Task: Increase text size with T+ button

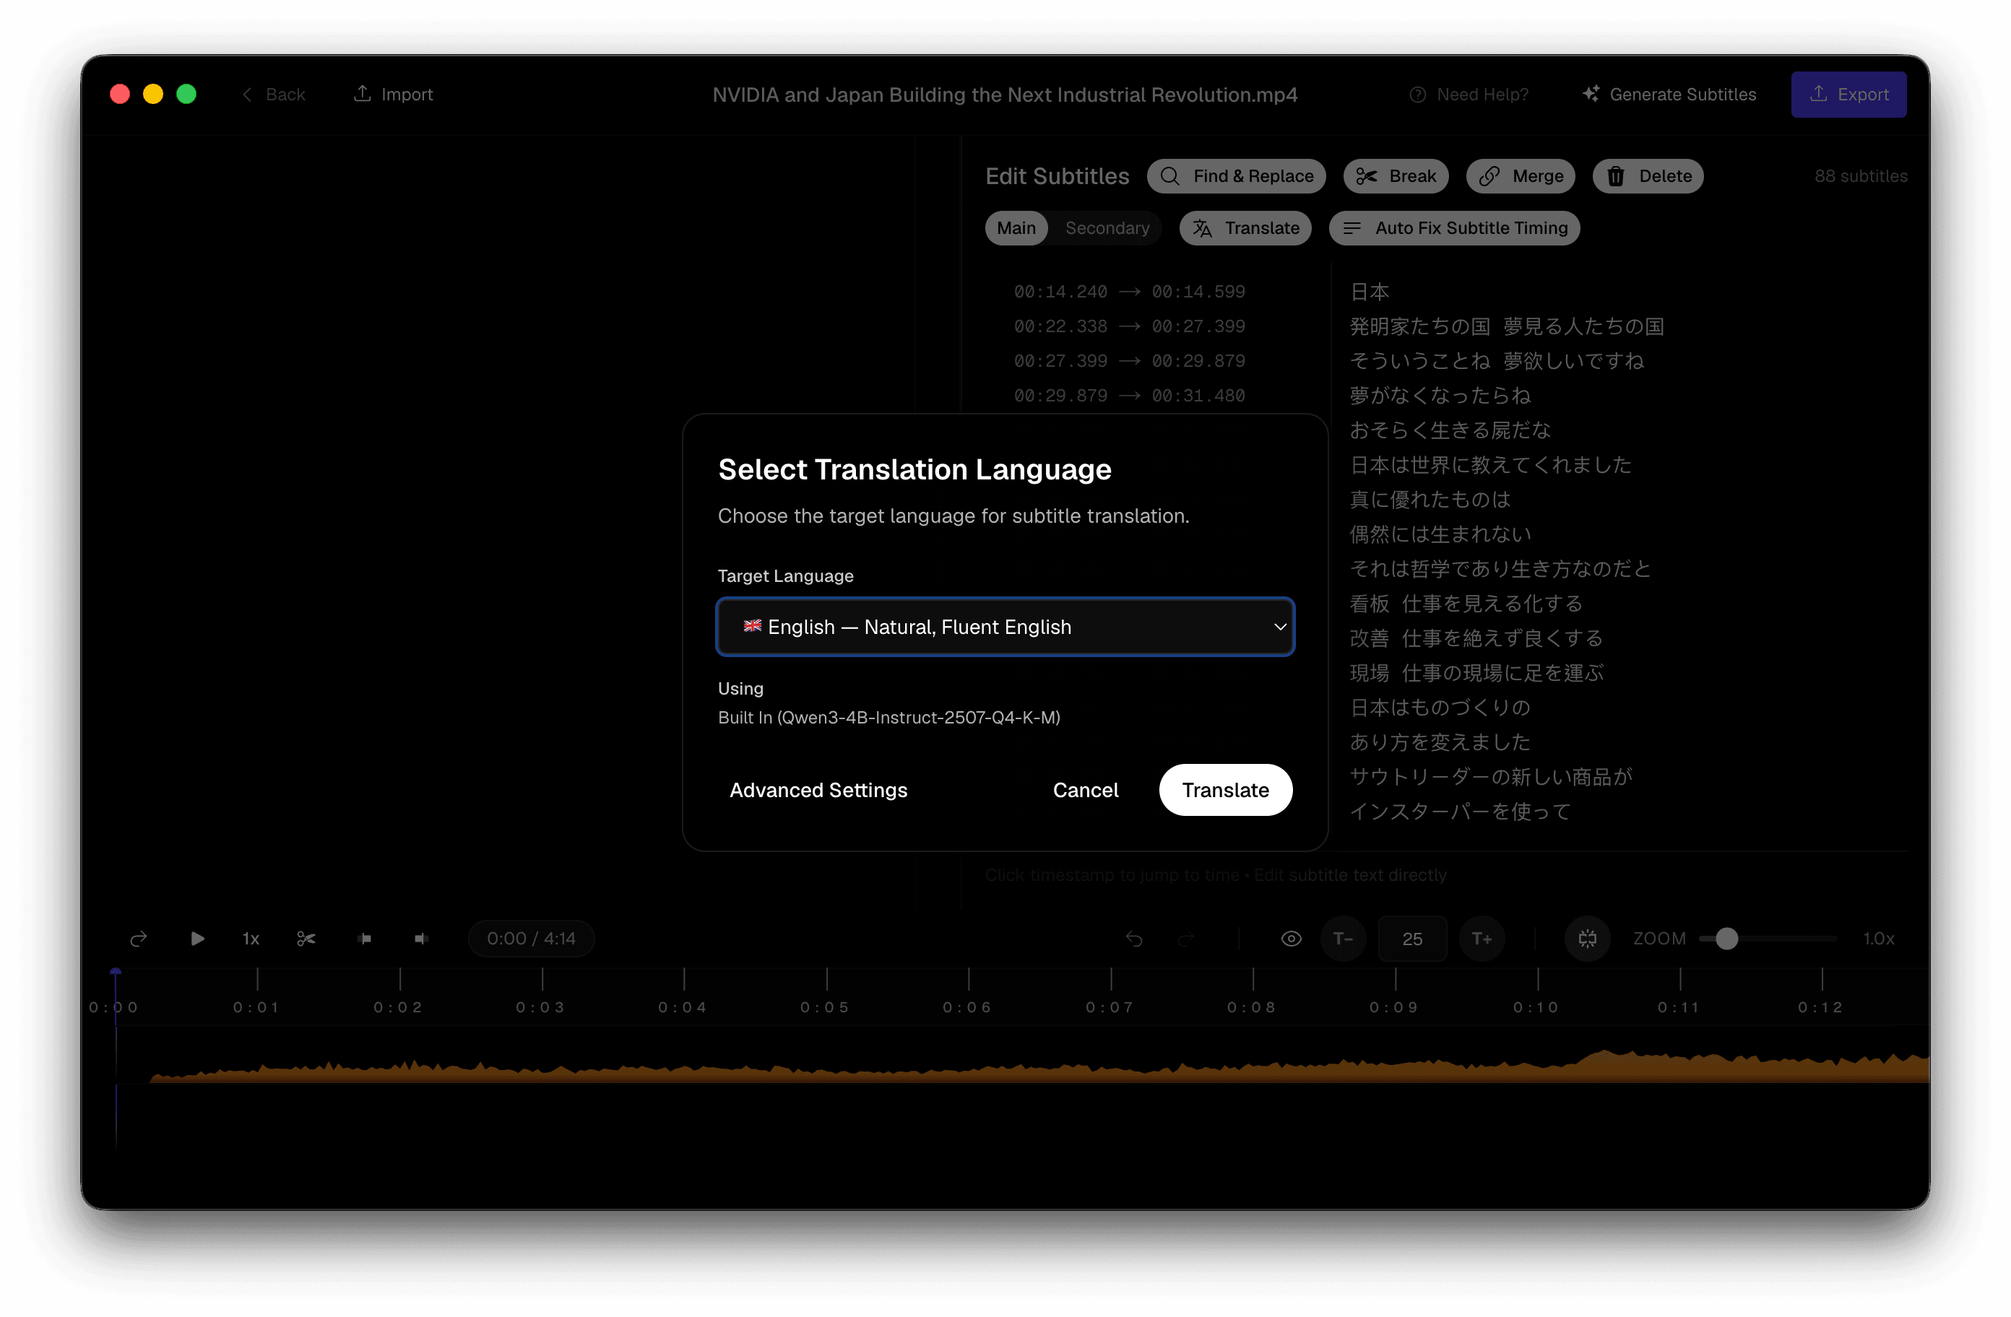Action: (1482, 939)
